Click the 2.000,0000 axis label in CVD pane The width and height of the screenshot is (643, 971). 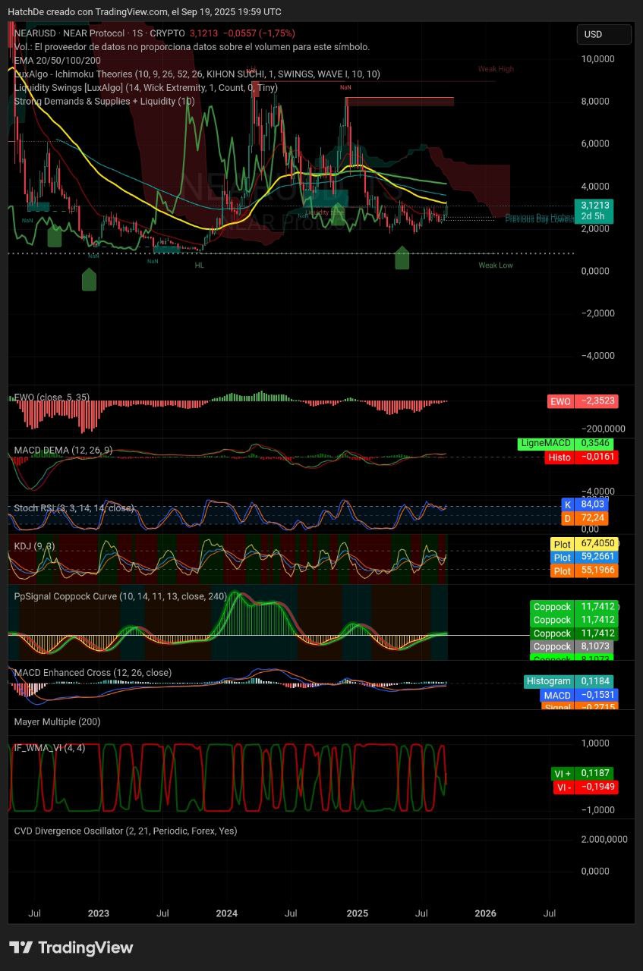tap(604, 839)
